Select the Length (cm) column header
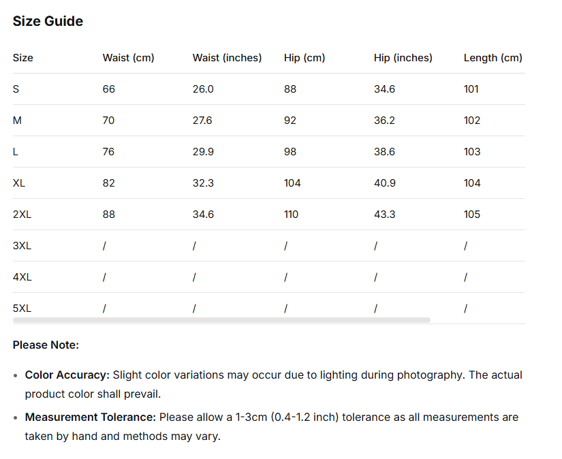Screen dimensions: 562x459 493,58
